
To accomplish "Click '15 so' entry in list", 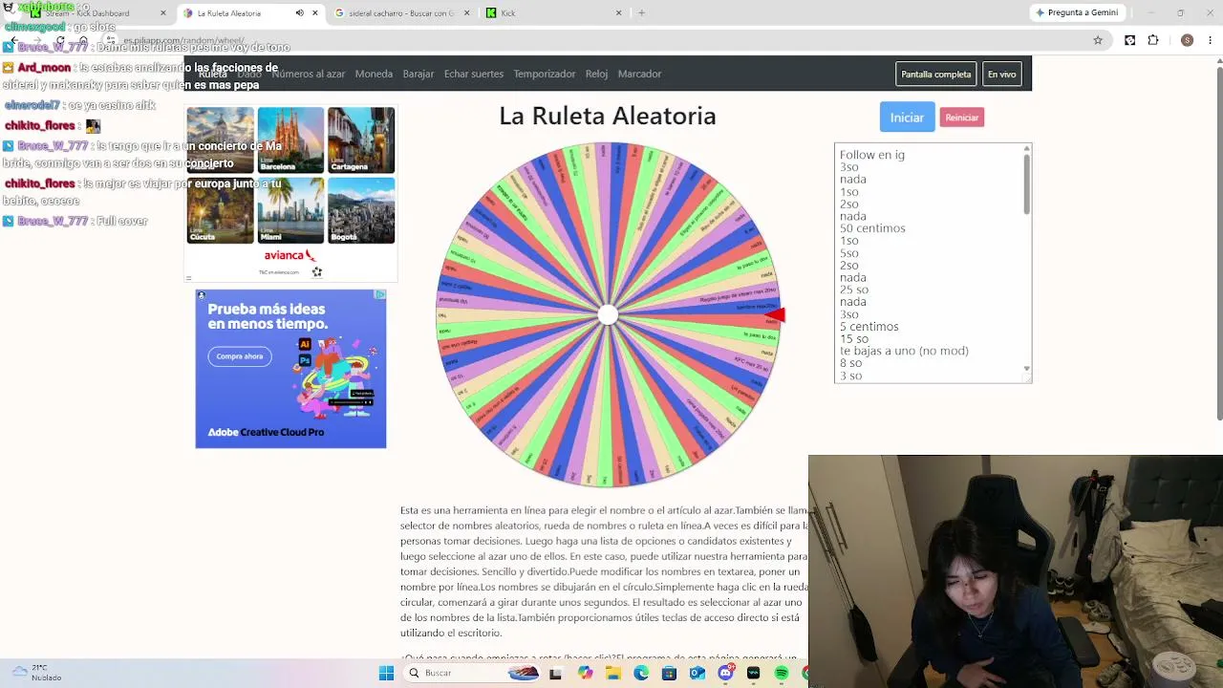I will click(x=854, y=339).
